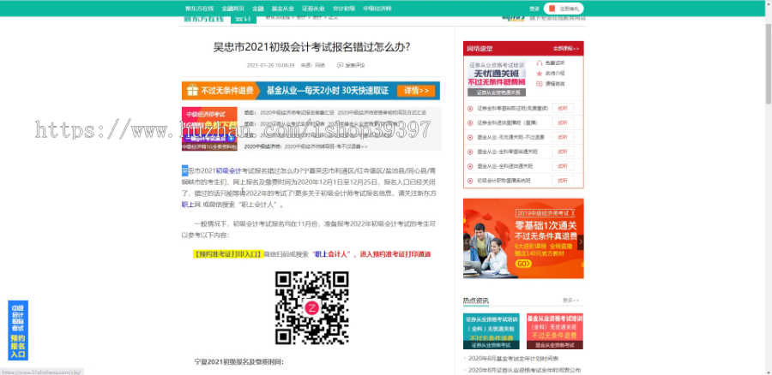Viewport: 772px width, 375px height.
Task: Open the teal 证券从业资格考试培训 thumbnail
Action: pyautogui.click(x=491, y=331)
